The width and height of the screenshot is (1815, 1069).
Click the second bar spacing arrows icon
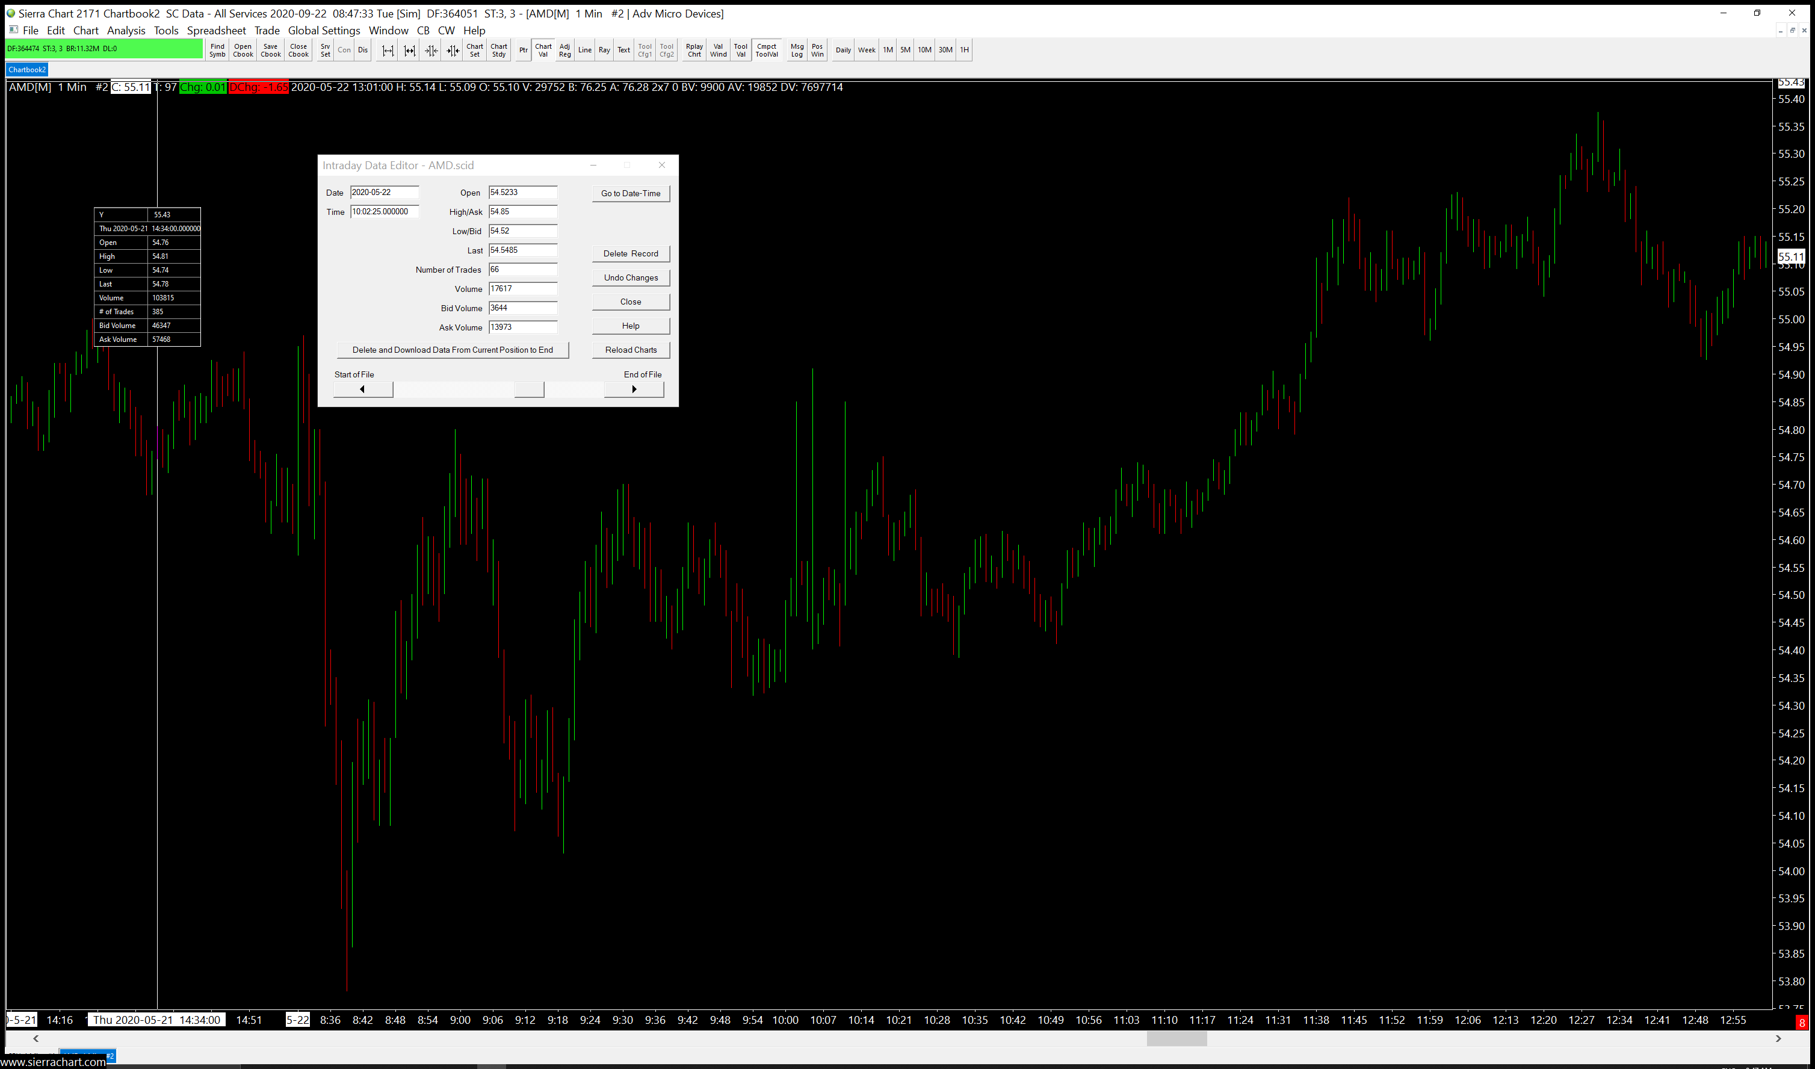(409, 51)
